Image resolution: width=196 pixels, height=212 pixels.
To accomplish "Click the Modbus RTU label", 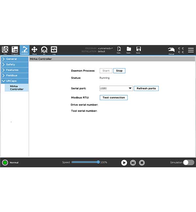I will (x=80, y=98).
